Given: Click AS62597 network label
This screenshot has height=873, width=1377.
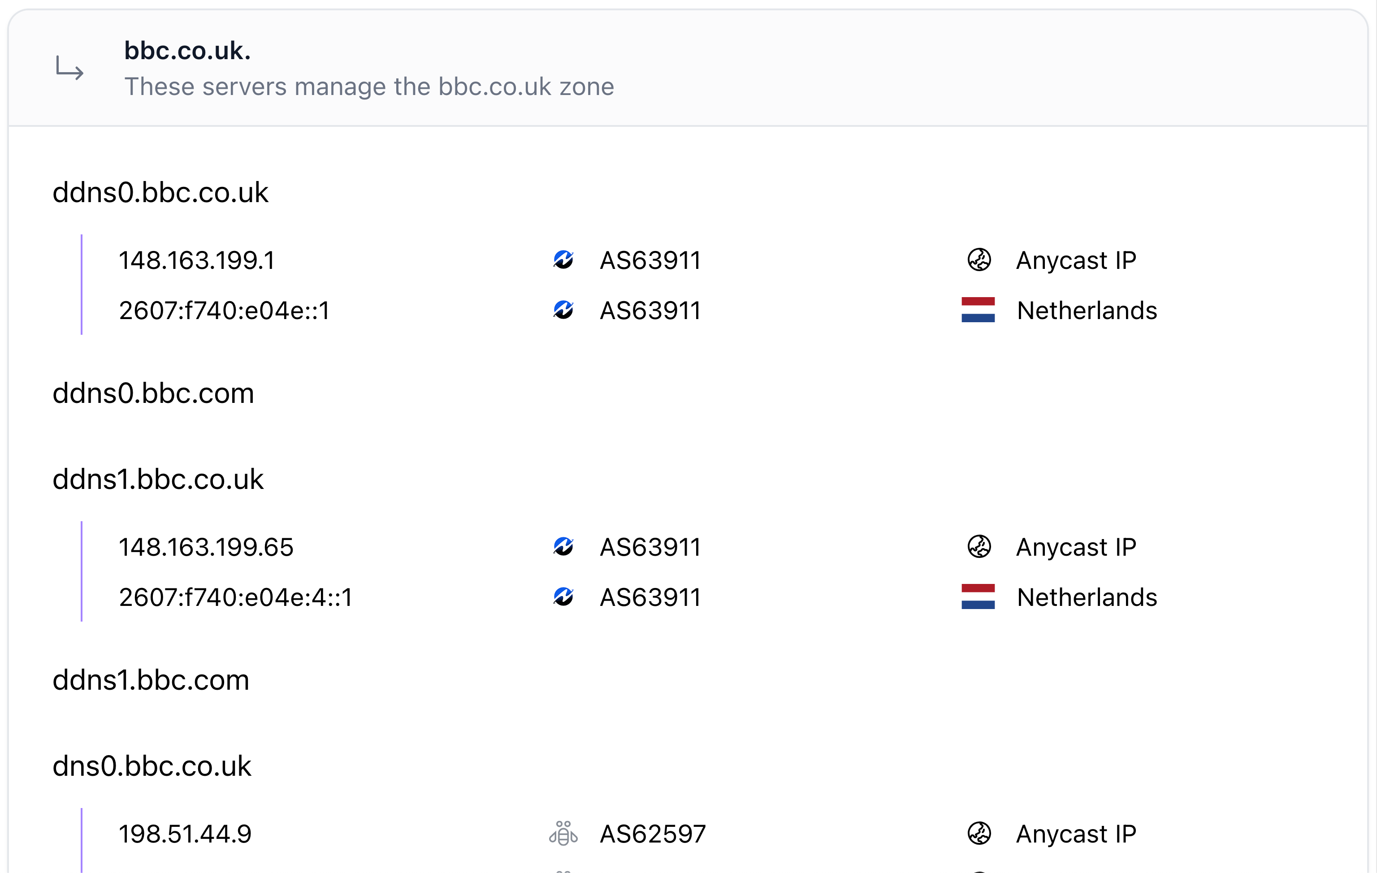Looking at the screenshot, I should pyautogui.click(x=653, y=834).
